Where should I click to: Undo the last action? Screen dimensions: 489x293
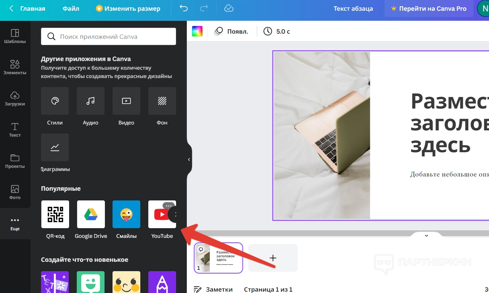[x=184, y=8]
